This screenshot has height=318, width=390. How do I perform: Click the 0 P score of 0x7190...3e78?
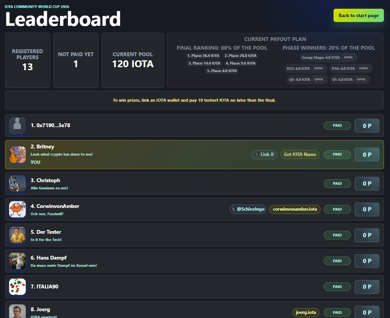[367, 126]
